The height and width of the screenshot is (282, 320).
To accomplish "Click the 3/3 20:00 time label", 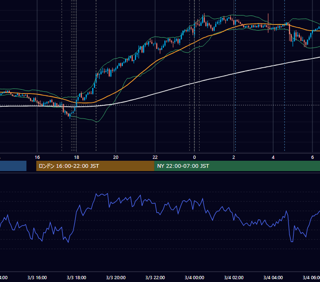I will pyautogui.click(x=116, y=277).
